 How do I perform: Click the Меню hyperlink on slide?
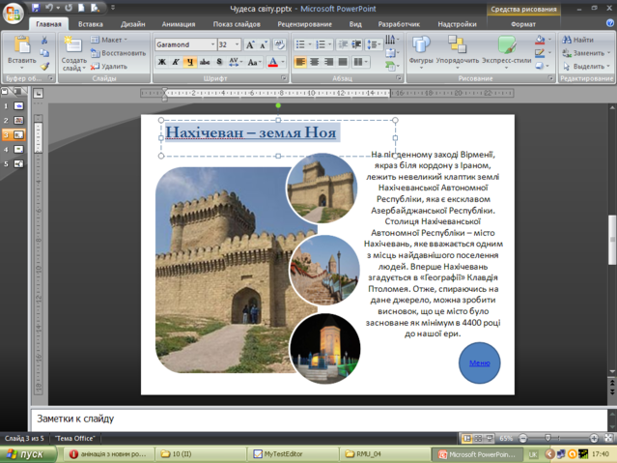(479, 362)
